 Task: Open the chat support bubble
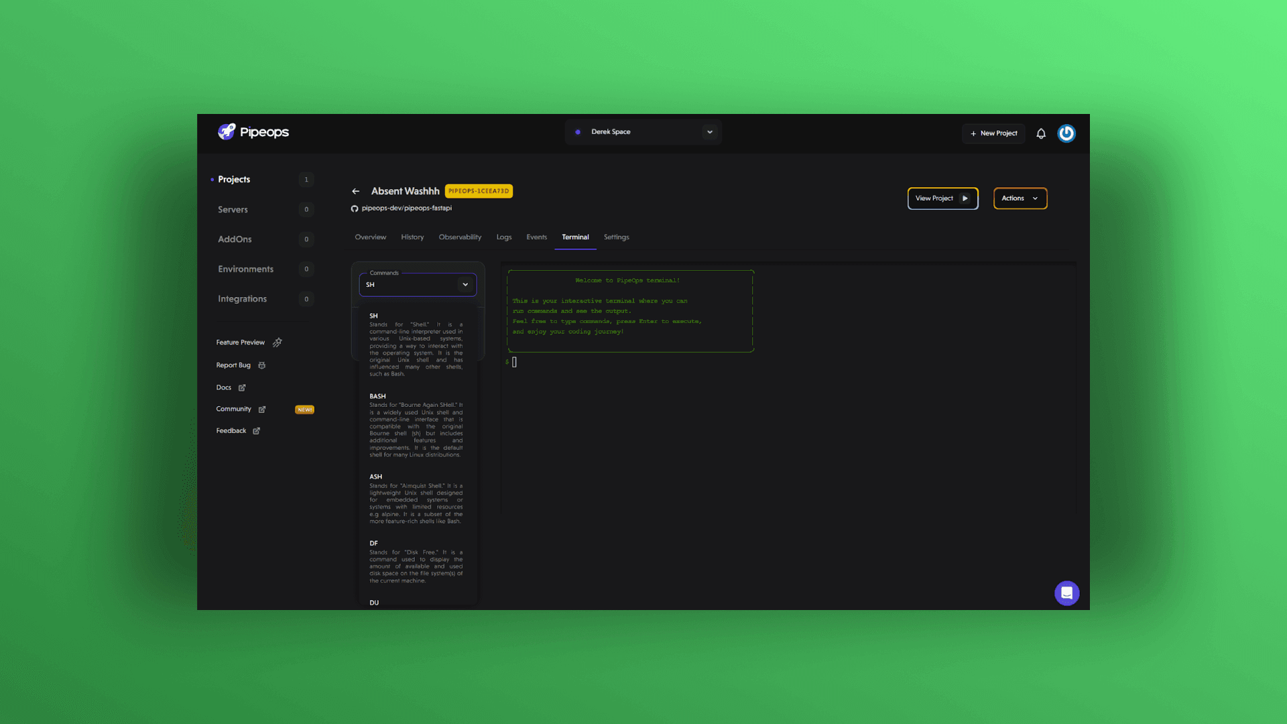pos(1066,593)
